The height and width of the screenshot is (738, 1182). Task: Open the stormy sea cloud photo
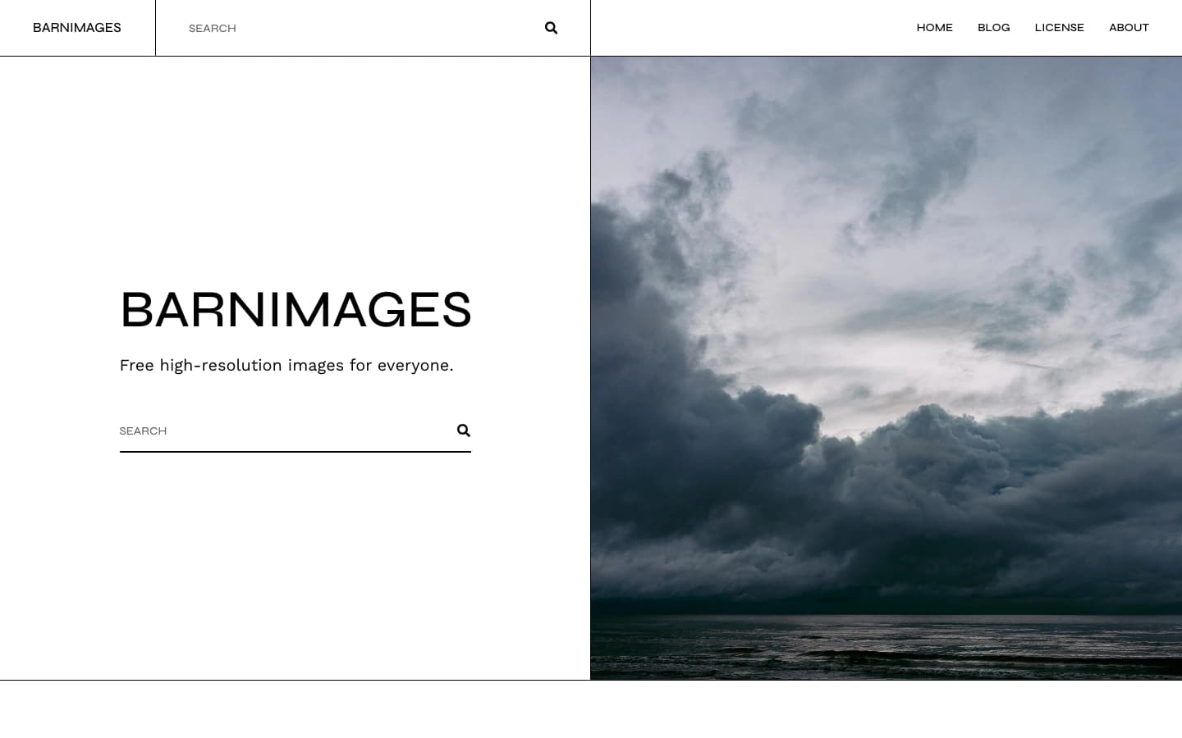[x=886, y=368]
